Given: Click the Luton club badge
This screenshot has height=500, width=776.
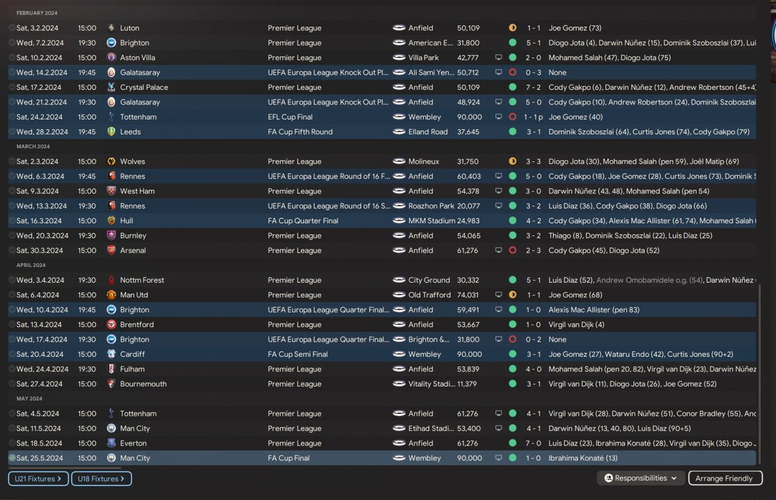Looking at the screenshot, I should [x=111, y=28].
